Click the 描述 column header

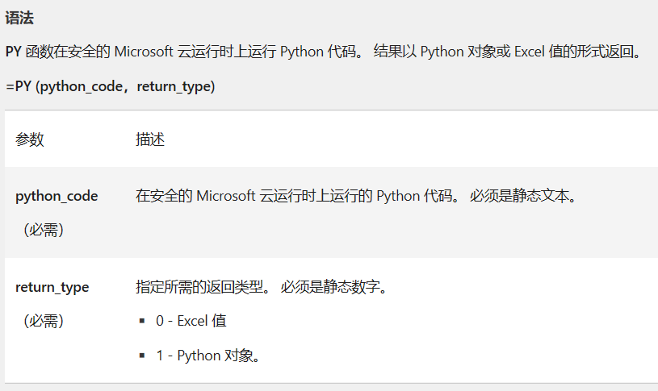(x=150, y=139)
